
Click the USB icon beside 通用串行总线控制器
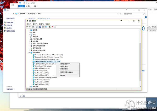pyautogui.click(x=31, y=50)
